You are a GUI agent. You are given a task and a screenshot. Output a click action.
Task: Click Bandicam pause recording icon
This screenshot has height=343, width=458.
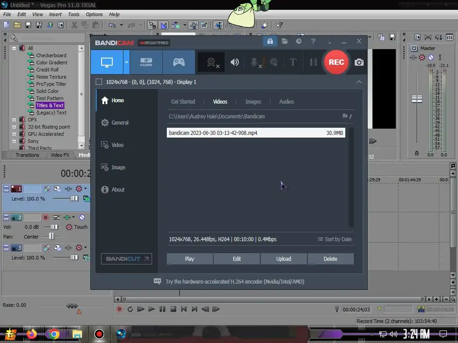313,62
